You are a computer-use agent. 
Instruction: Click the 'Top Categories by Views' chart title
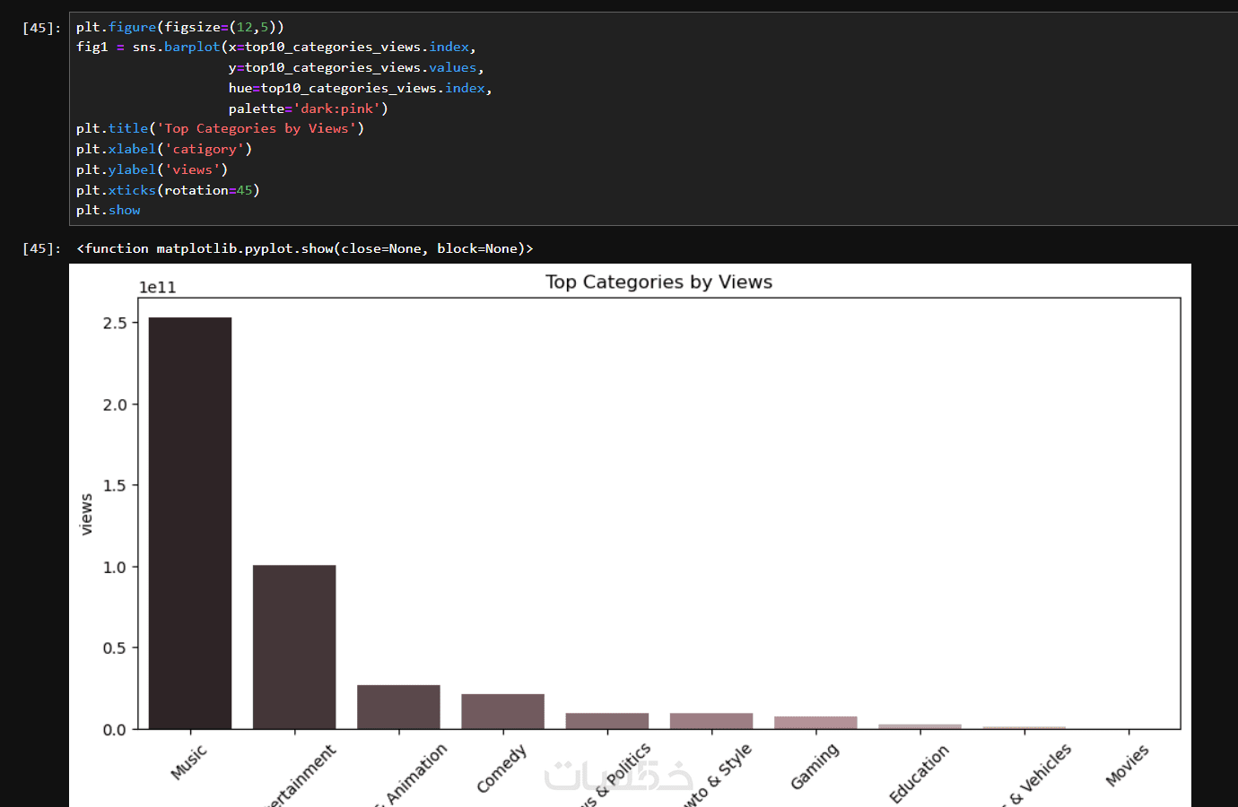tap(658, 282)
